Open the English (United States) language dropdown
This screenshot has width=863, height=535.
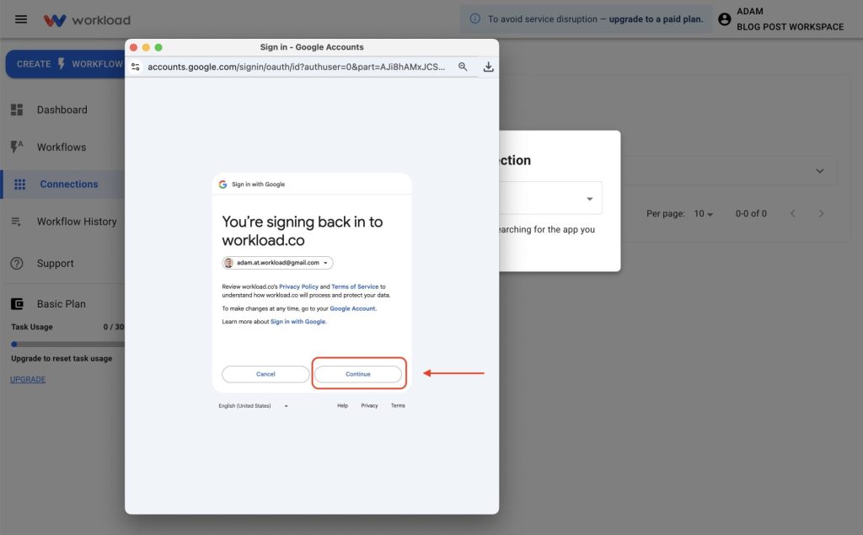coord(253,405)
